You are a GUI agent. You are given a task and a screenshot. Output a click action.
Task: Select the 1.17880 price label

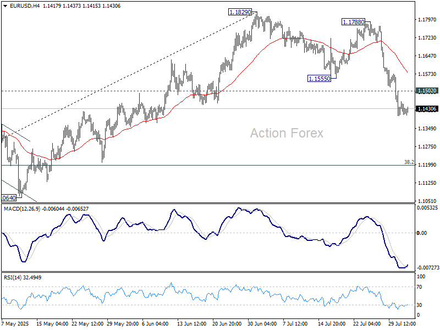point(354,22)
